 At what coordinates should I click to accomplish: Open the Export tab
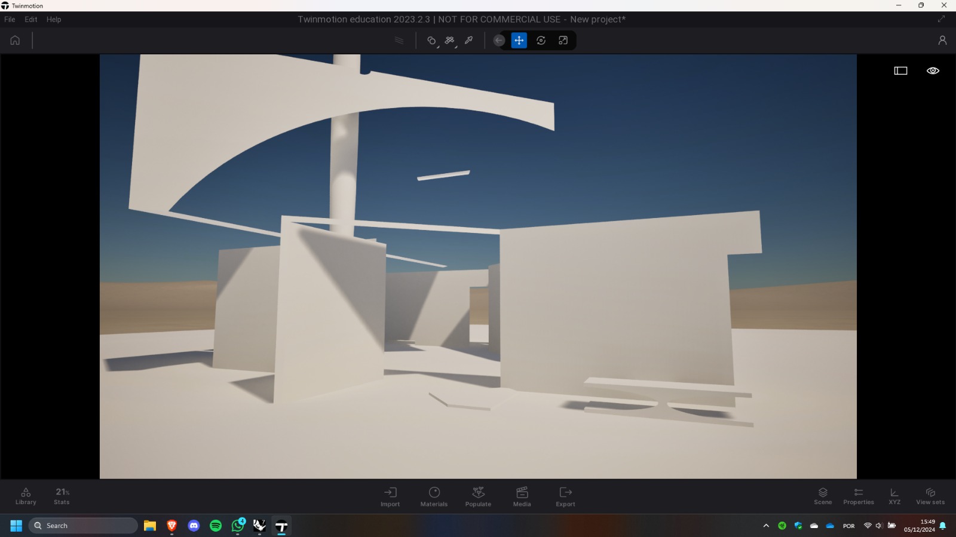click(565, 496)
